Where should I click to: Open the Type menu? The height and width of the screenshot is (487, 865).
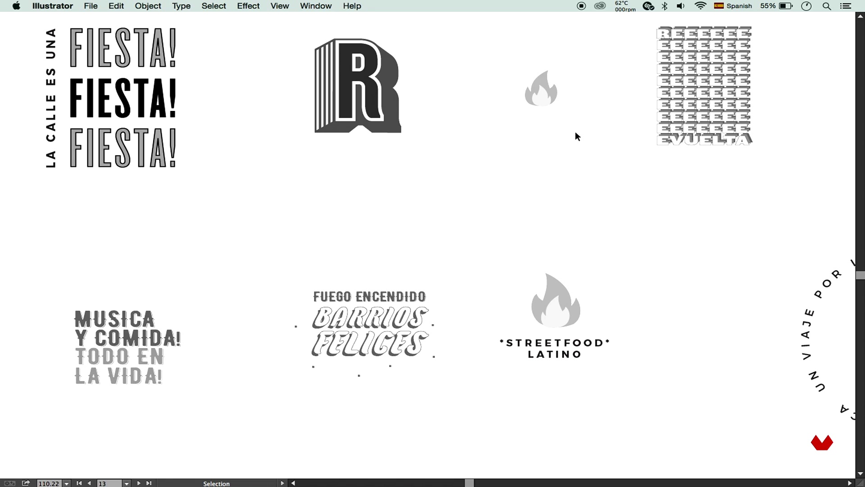(181, 6)
